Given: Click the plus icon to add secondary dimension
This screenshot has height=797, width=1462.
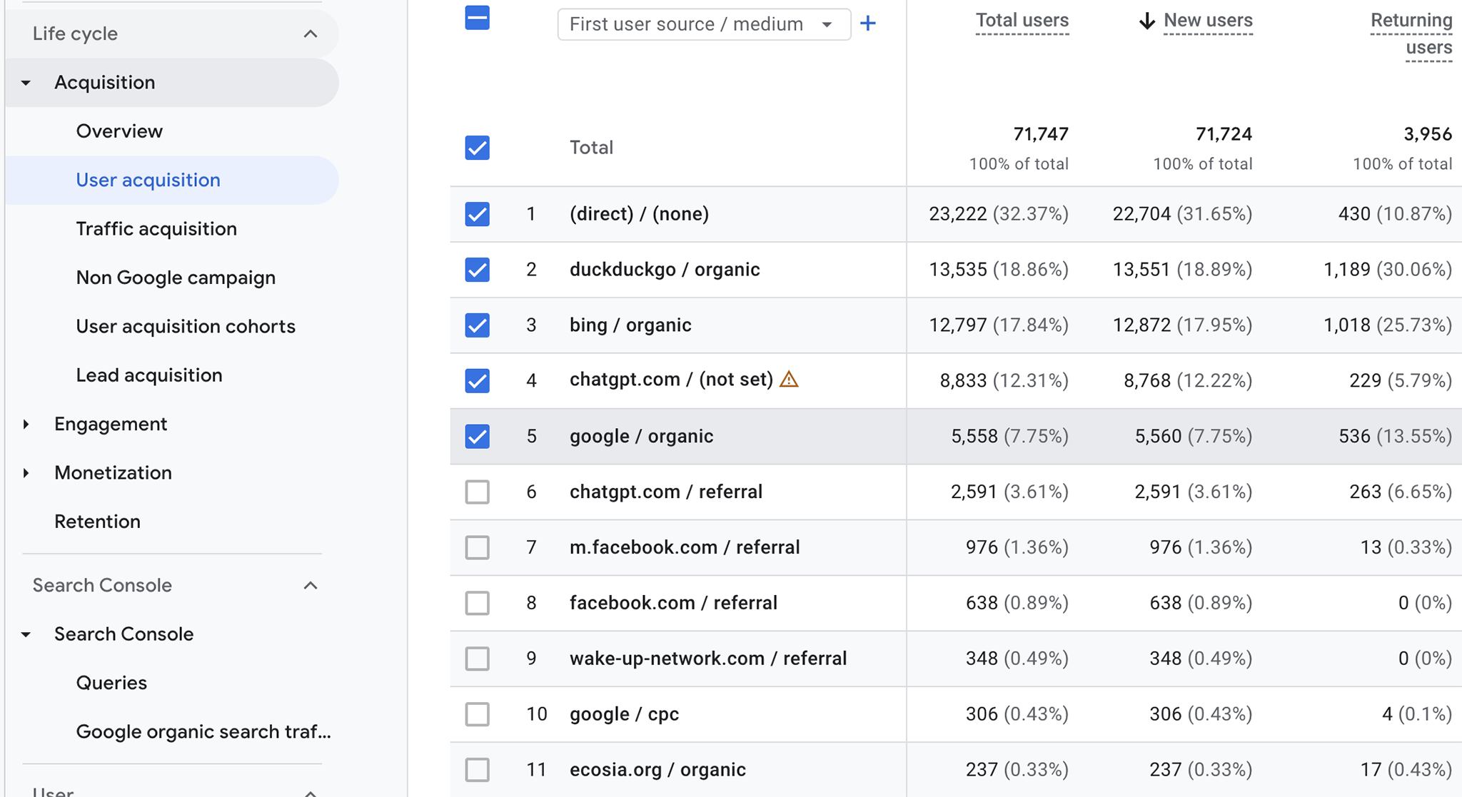Looking at the screenshot, I should (x=868, y=24).
